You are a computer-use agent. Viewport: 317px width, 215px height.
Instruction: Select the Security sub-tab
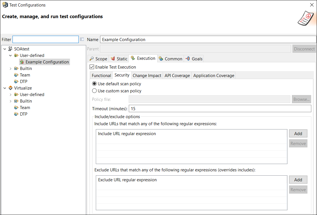tap(122, 75)
